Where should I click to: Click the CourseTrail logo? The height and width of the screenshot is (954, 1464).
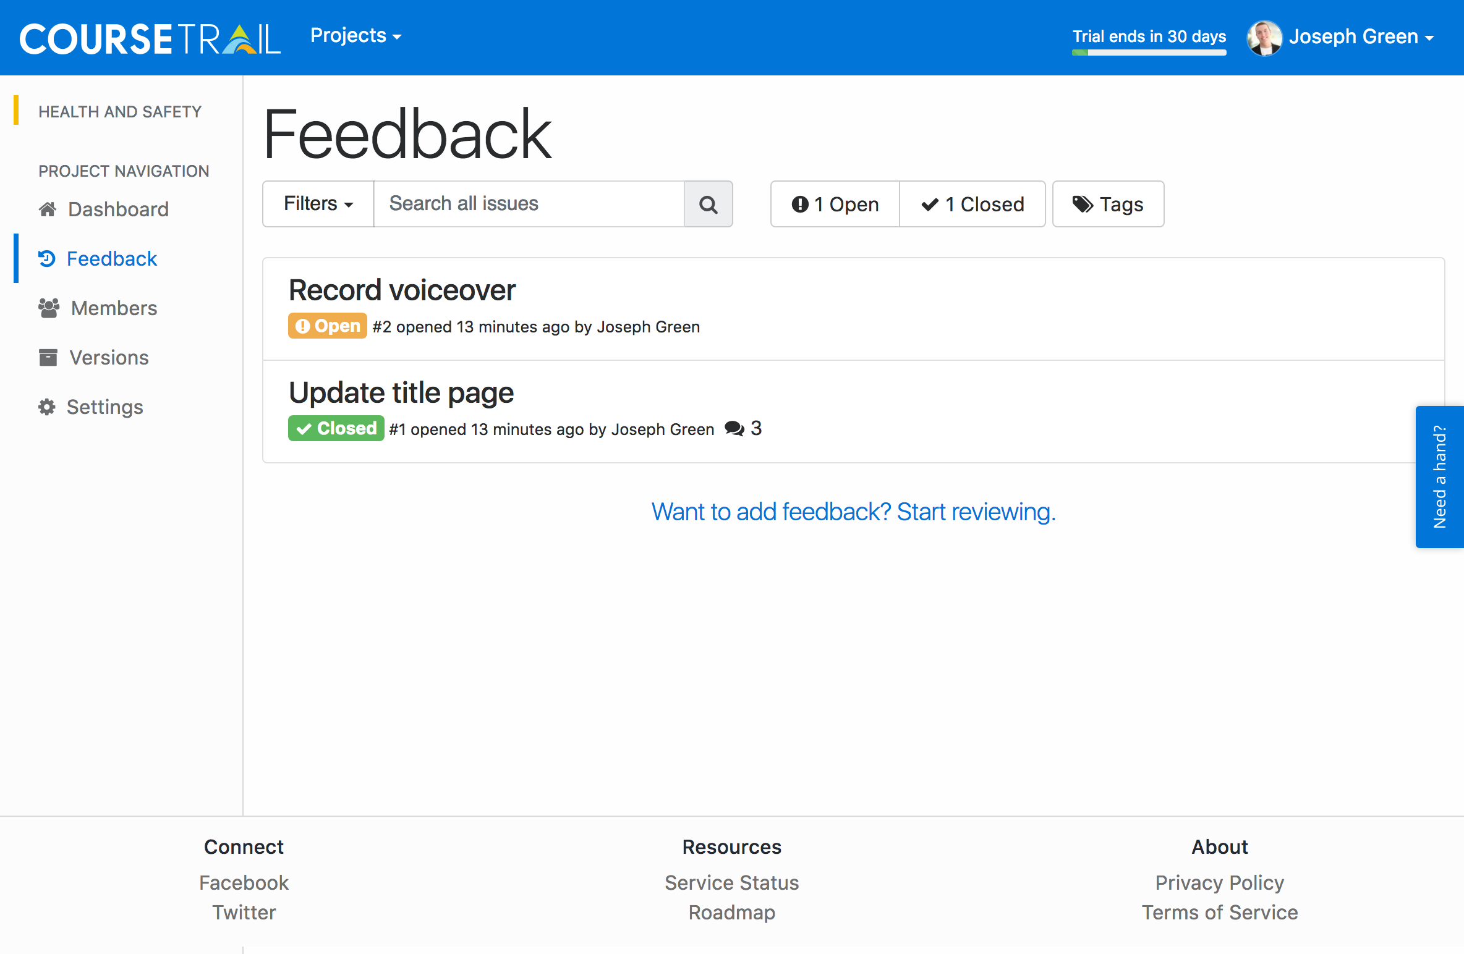point(150,38)
